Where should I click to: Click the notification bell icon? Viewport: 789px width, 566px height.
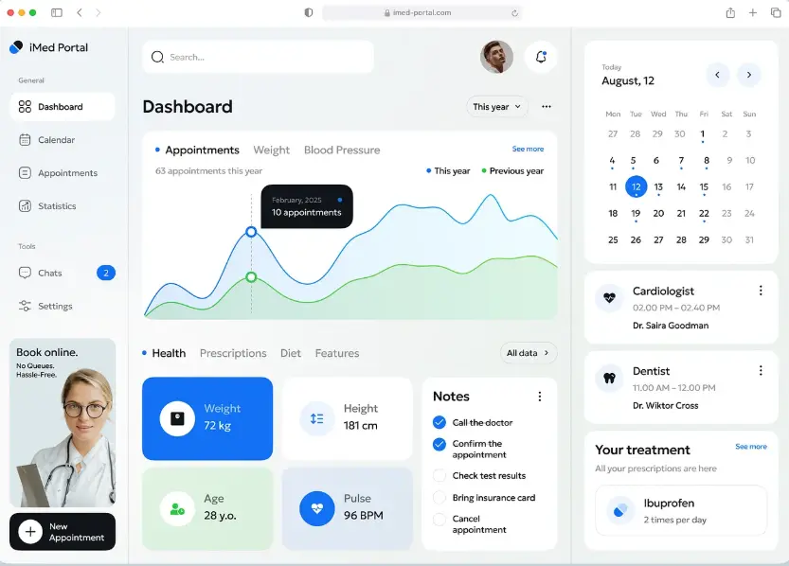(540, 57)
